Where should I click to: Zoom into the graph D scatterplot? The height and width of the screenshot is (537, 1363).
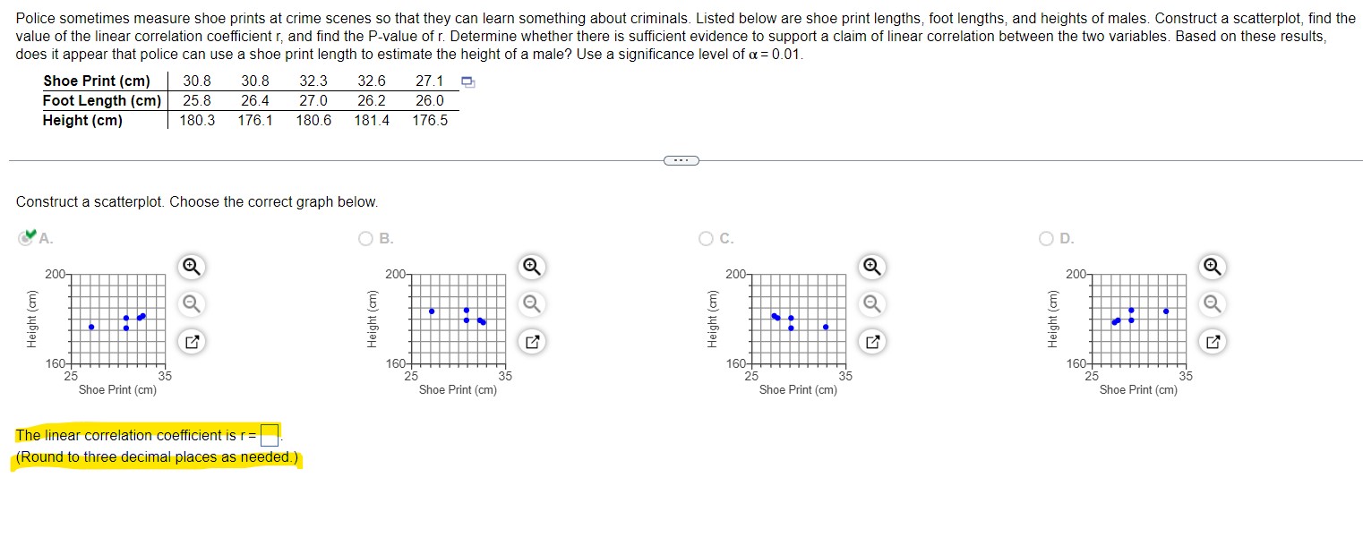[x=1212, y=267]
